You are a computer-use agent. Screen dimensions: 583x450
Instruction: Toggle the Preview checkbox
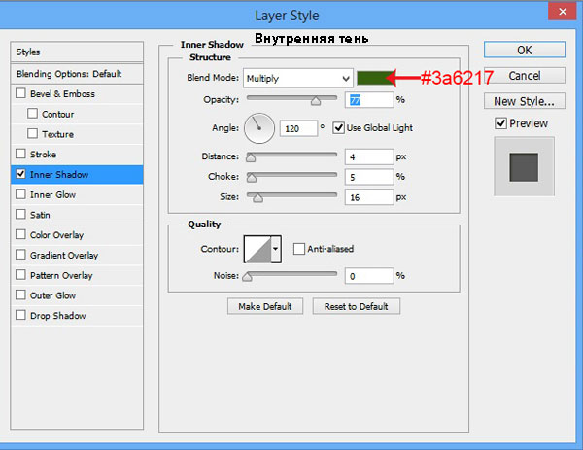click(500, 123)
